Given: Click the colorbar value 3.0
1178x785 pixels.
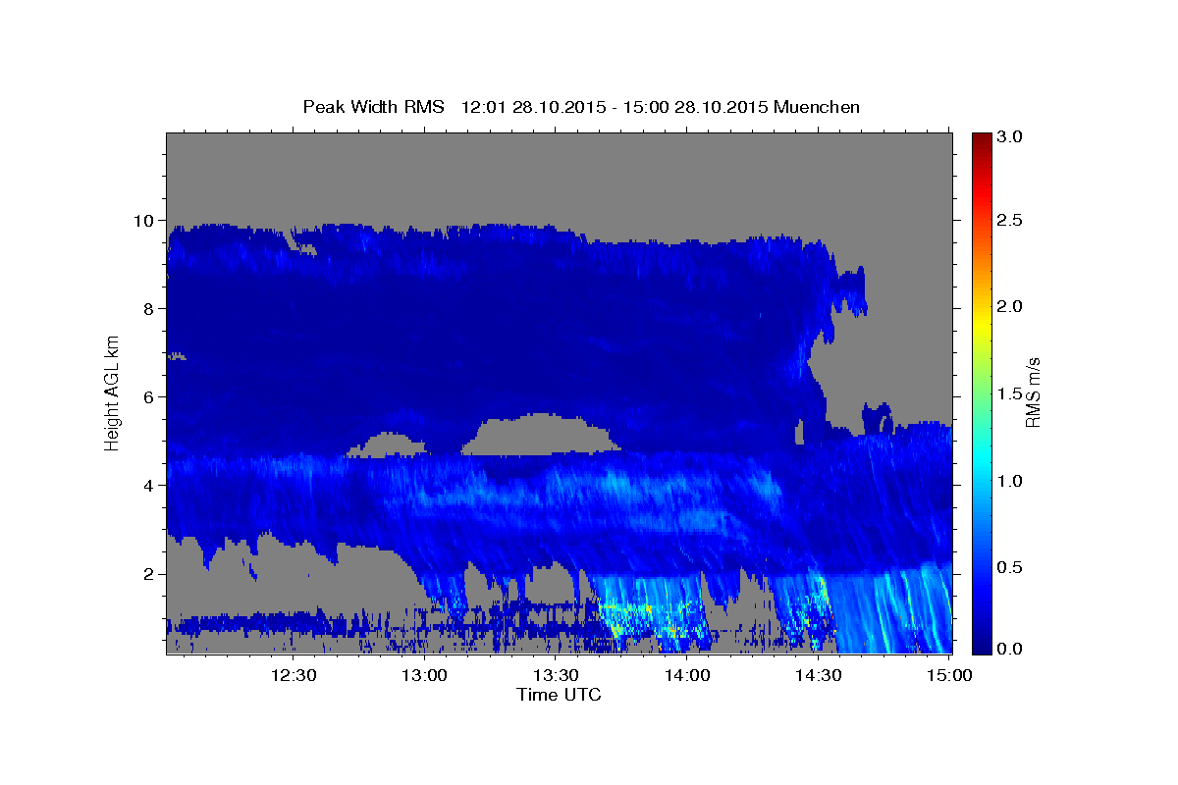Looking at the screenshot, I should coord(1011,137).
